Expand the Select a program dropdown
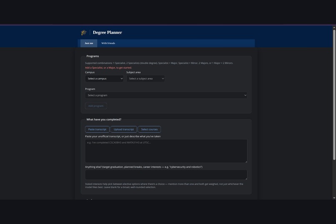 click(166, 96)
